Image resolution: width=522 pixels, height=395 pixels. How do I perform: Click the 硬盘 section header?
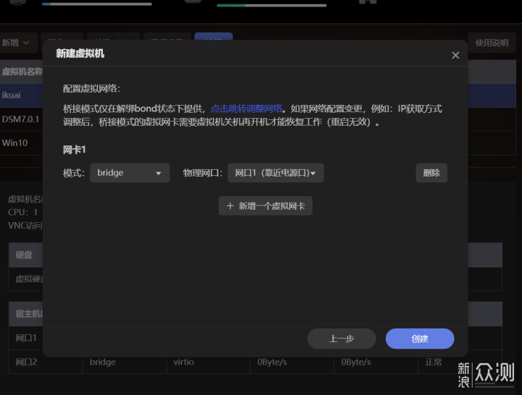click(25, 255)
